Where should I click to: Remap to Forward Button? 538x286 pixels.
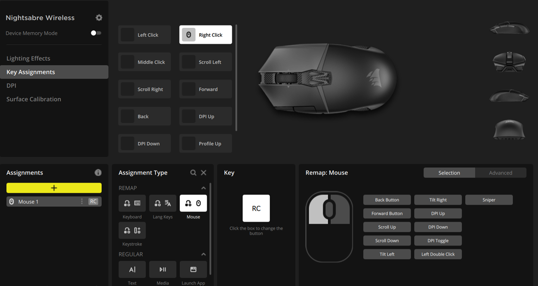pyautogui.click(x=387, y=213)
